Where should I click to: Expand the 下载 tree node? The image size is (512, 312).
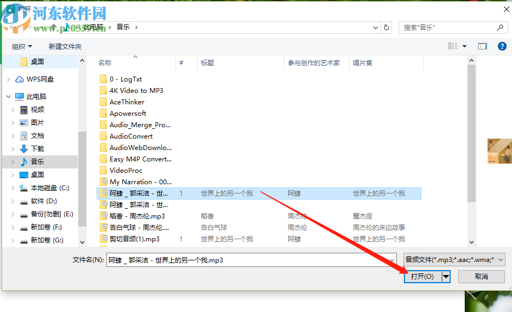[x=12, y=149]
